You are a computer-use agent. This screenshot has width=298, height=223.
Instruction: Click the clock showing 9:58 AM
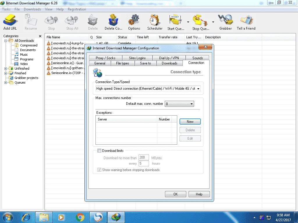coord(283,215)
